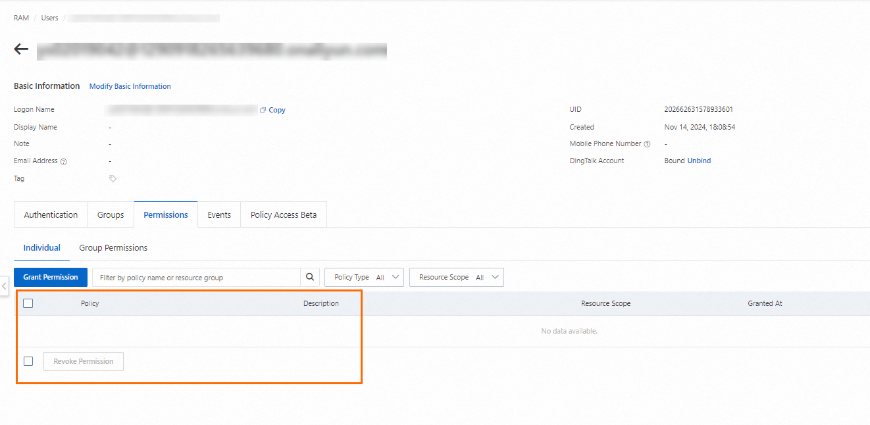This screenshot has width=870, height=425.
Task: Go back using the left arrow icon
Action: click(21, 49)
